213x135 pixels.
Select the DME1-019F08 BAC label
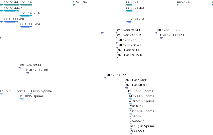[x=37, y=70]
